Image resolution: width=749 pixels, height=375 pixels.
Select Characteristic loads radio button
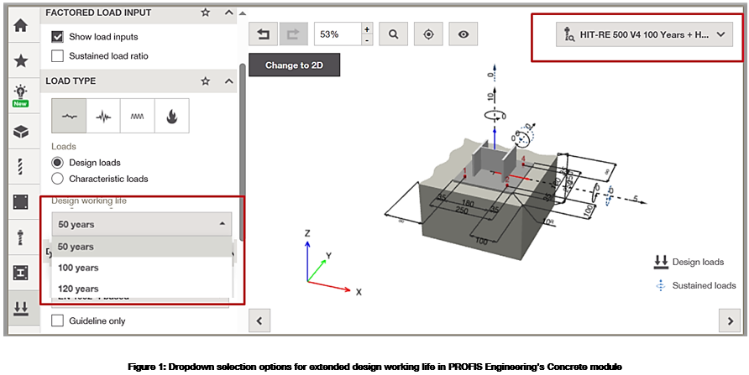tap(57, 179)
